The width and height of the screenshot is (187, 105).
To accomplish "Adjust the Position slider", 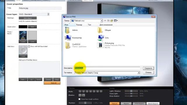I will [85, 103].
